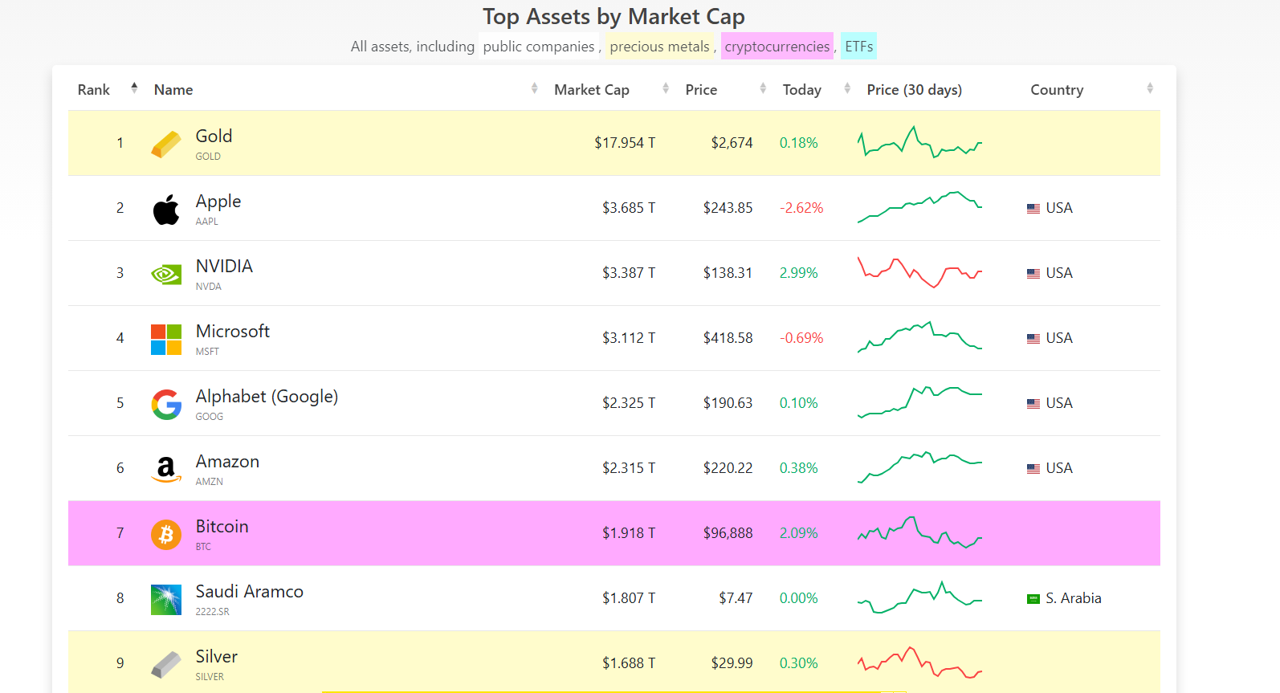Viewport: 1280px width, 693px height.
Task: Click the USA country link for Apple
Action: click(1059, 208)
